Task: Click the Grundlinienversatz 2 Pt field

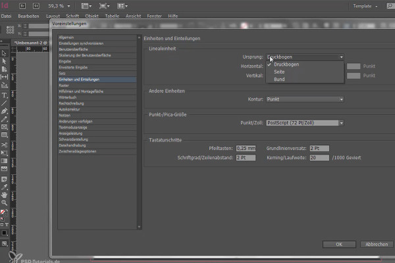Action: (x=319, y=149)
